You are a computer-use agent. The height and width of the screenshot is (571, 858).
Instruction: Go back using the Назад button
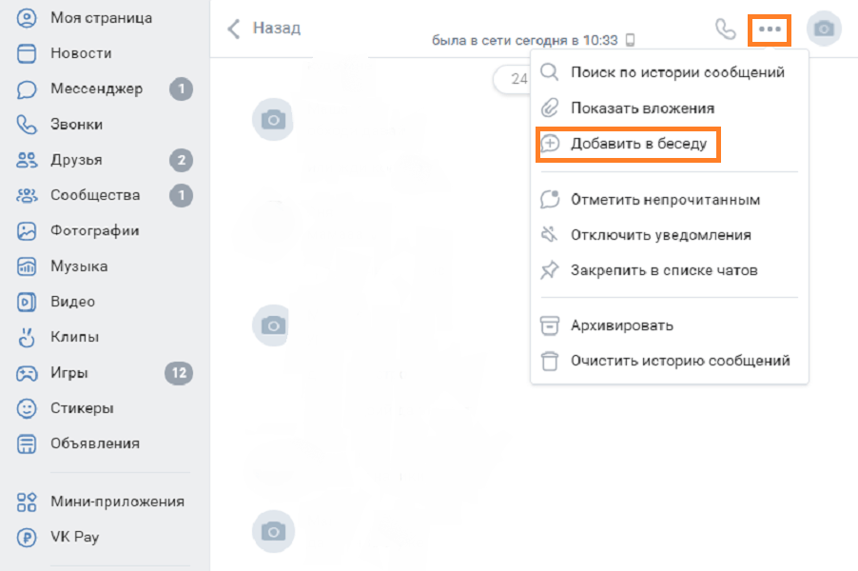click(263, 29)
